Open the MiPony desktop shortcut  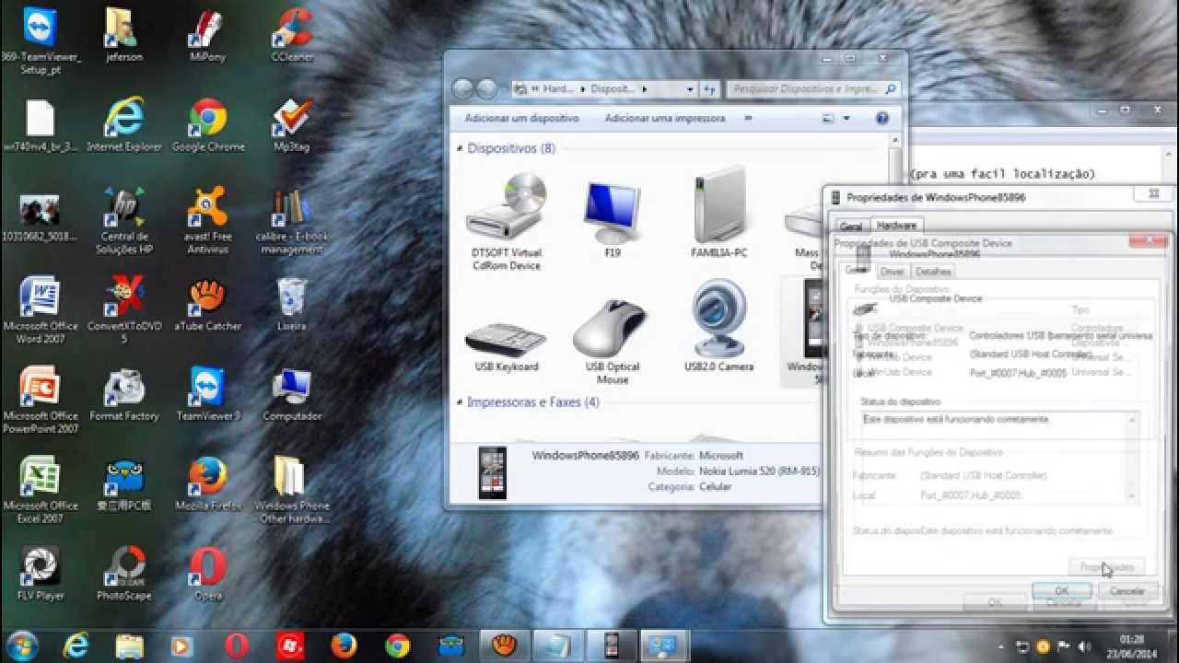coord(207,35)
